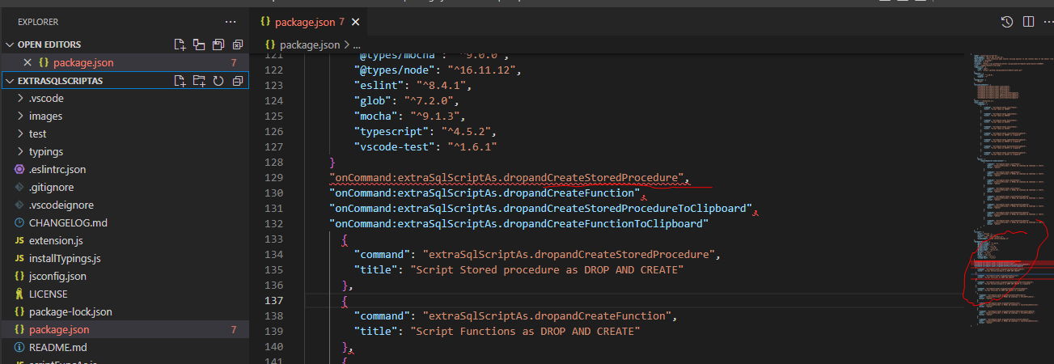This screenshot has height=364, width=1054.
Task: Expand the images folder
Action: (45, 116)
